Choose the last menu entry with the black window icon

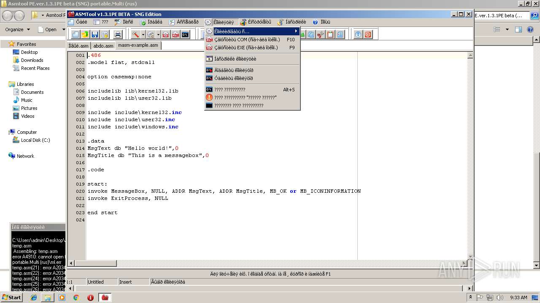coord(252,106)
